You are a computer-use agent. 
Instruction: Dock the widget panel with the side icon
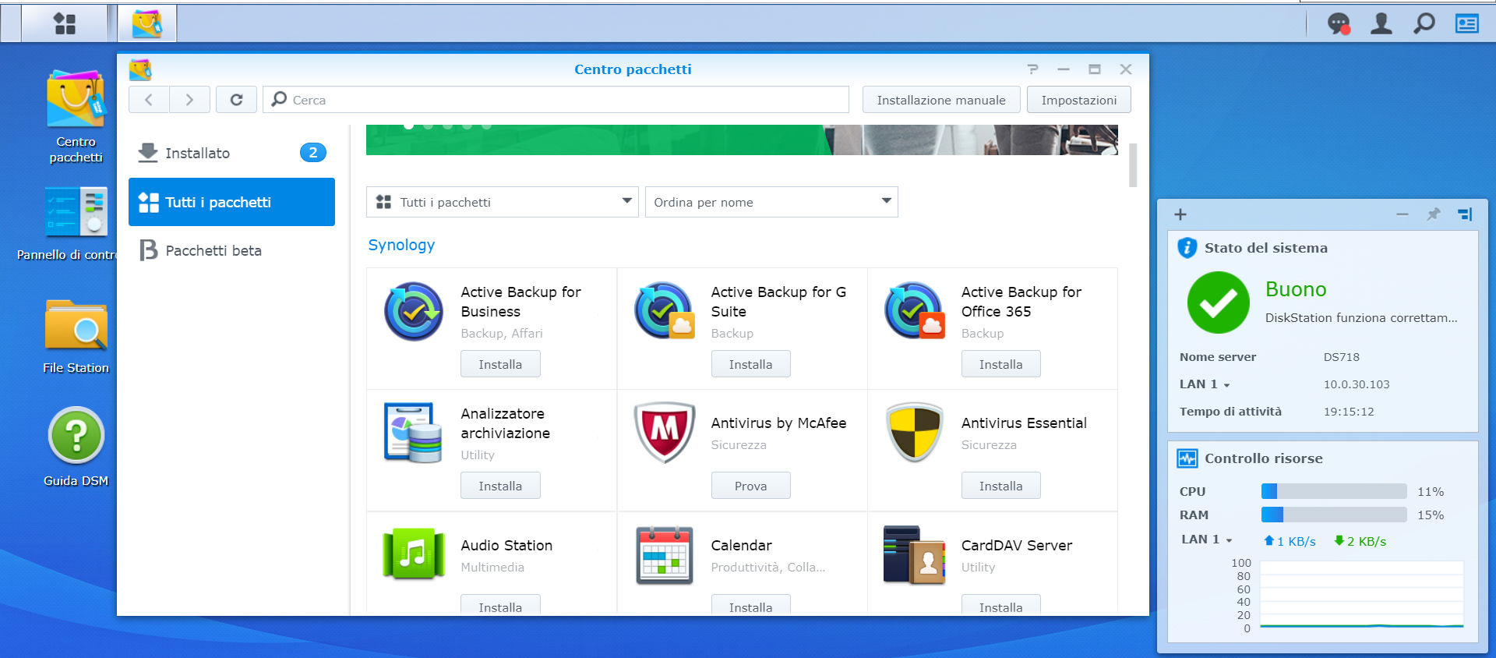(x=1465, y=214)
